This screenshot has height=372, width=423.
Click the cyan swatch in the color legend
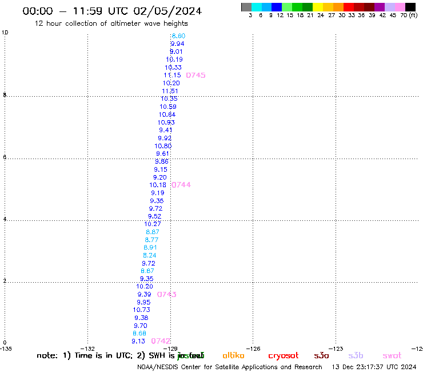click(257, 7)
